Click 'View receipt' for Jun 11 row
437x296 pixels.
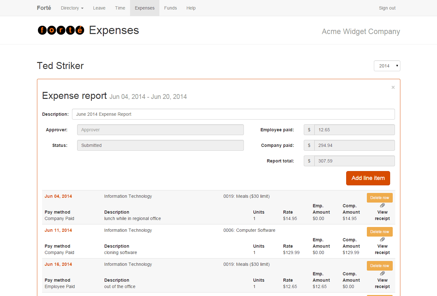pyautogui.click(x=382, y=249)
